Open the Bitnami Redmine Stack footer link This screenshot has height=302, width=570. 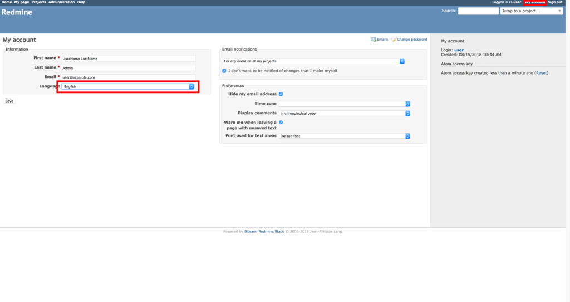coord(264,231)
